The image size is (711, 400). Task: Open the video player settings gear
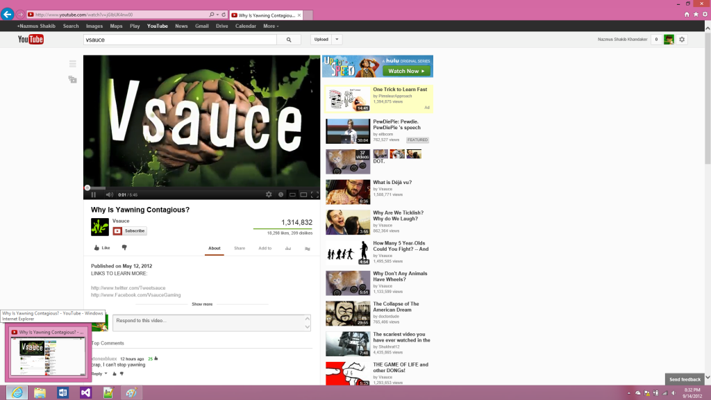tap(269, 194)
